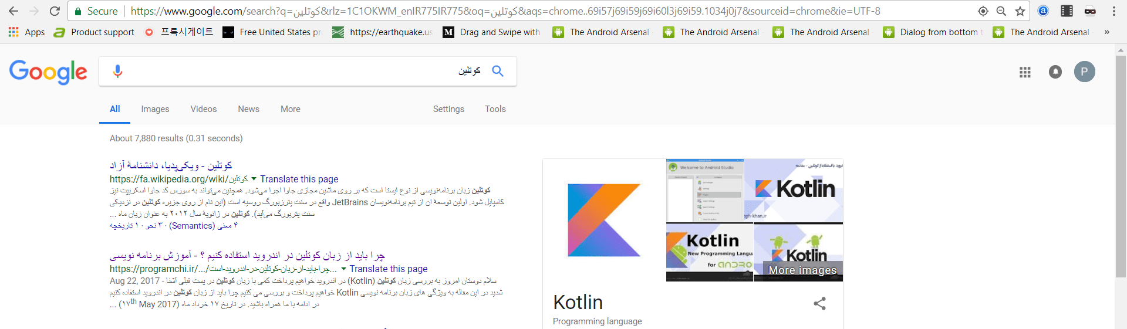This screenshot has height=329, width=1127.
Task: Switch to the News tab
Action: coord(248,109)
